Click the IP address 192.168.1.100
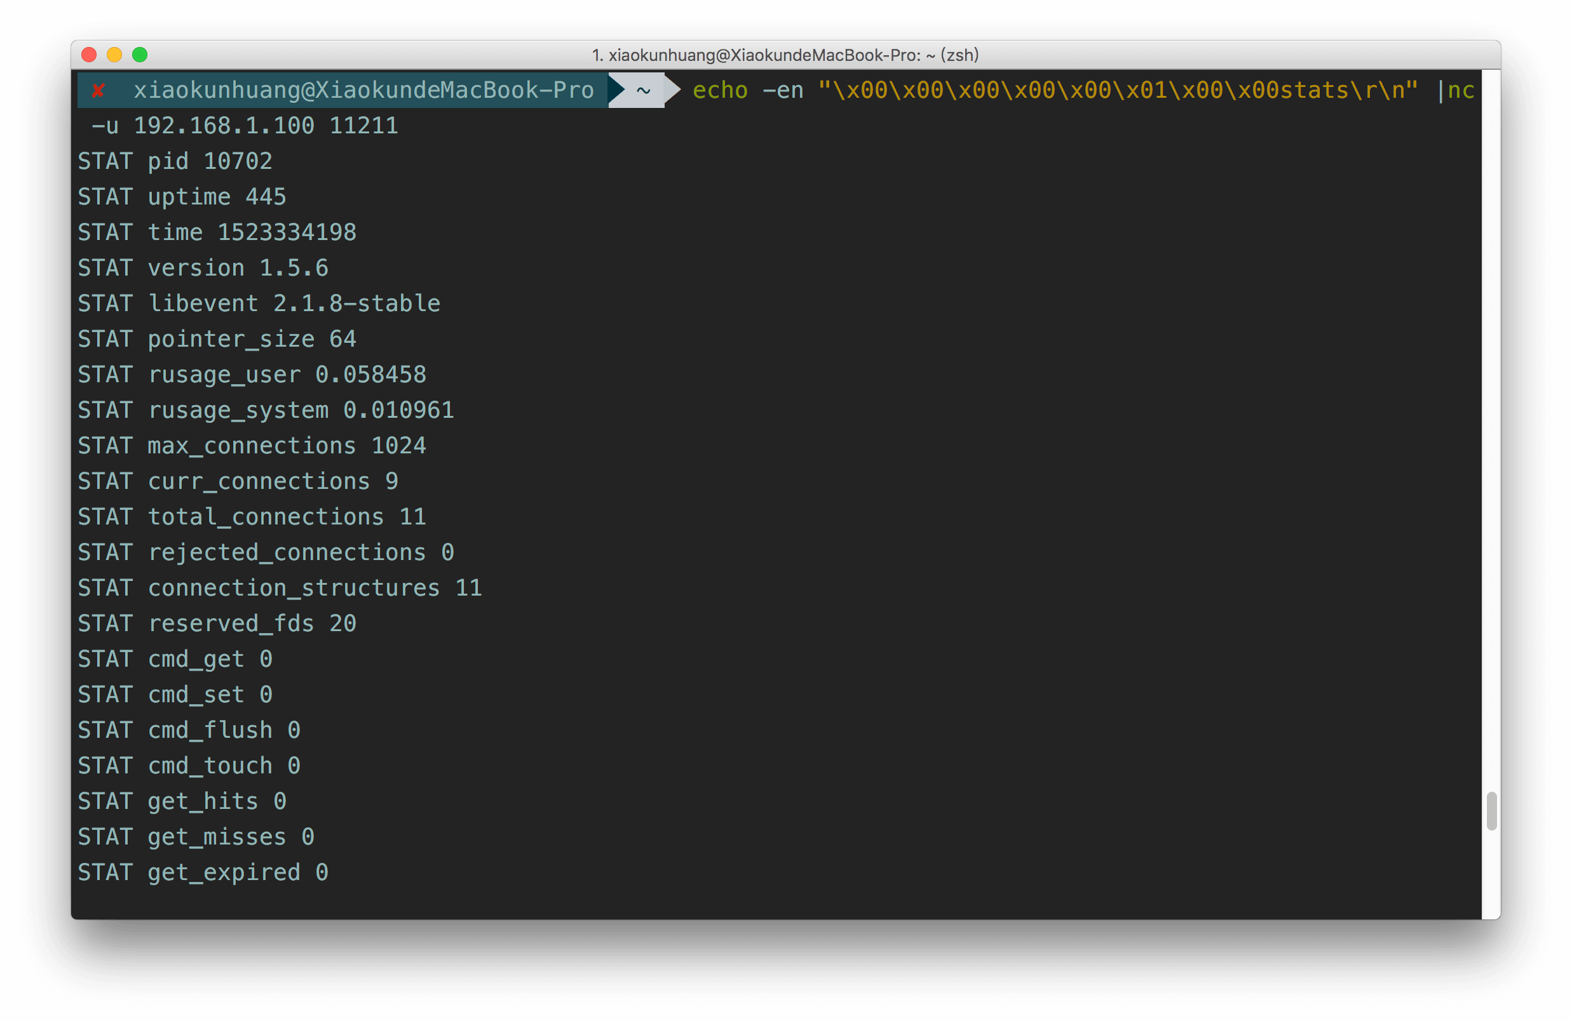 tap(224, 125)
